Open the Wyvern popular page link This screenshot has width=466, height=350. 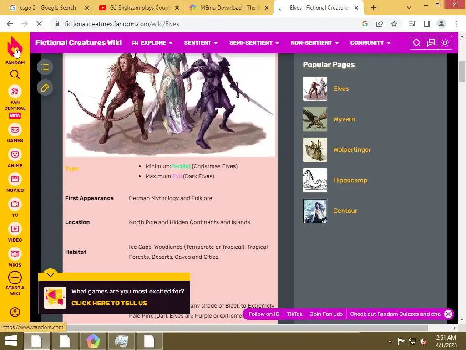(344, 119)
